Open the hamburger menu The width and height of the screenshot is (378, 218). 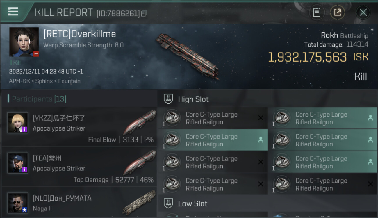point(13,12)
